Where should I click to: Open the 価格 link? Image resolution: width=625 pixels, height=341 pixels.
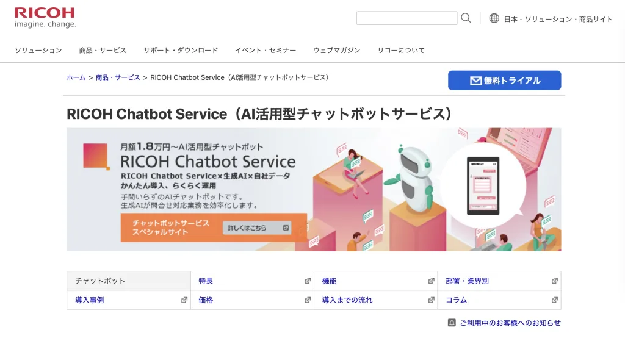point(206,300)
